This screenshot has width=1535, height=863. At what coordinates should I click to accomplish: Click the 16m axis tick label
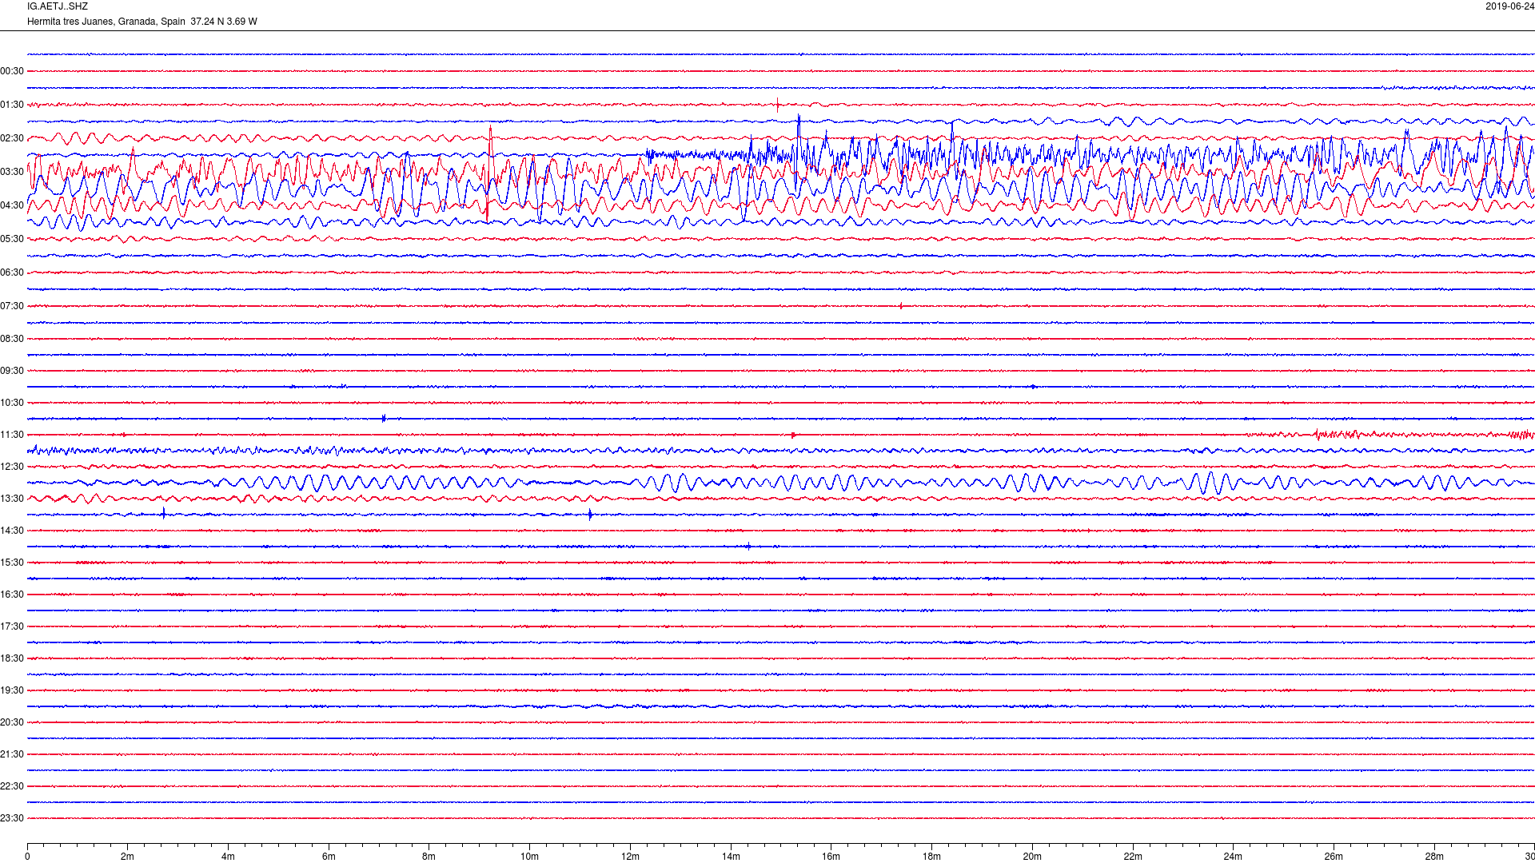pyautogui.click(x=831, y=857)
